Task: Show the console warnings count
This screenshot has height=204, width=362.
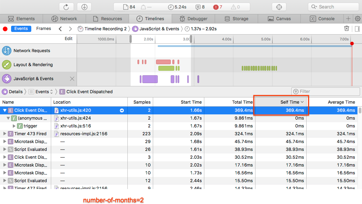Action: coord(236,7)
